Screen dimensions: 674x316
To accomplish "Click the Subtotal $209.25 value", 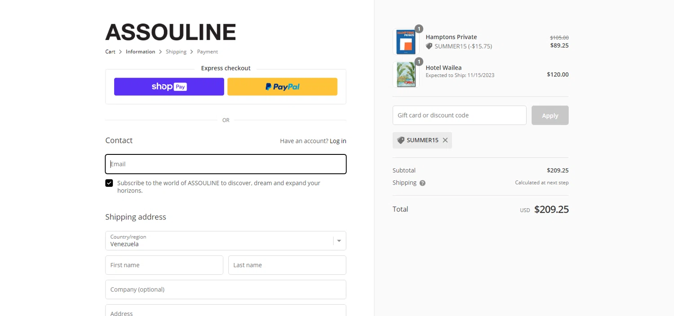I will click(x=558, y=171).
